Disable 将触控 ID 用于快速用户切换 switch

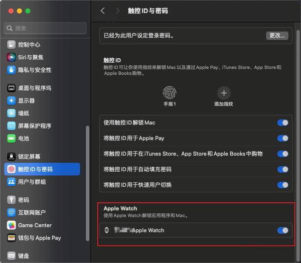click(283, 185)
